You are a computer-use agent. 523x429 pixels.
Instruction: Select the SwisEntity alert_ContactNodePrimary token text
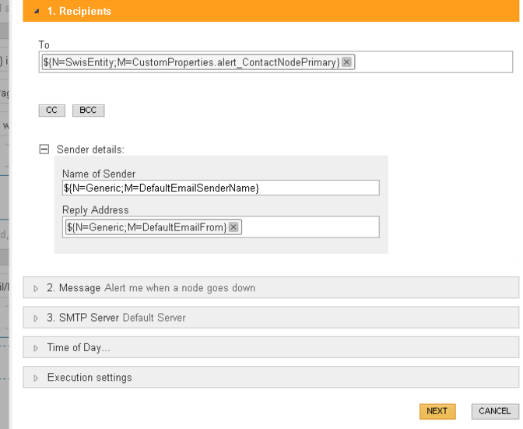click(x=191, y=63)
